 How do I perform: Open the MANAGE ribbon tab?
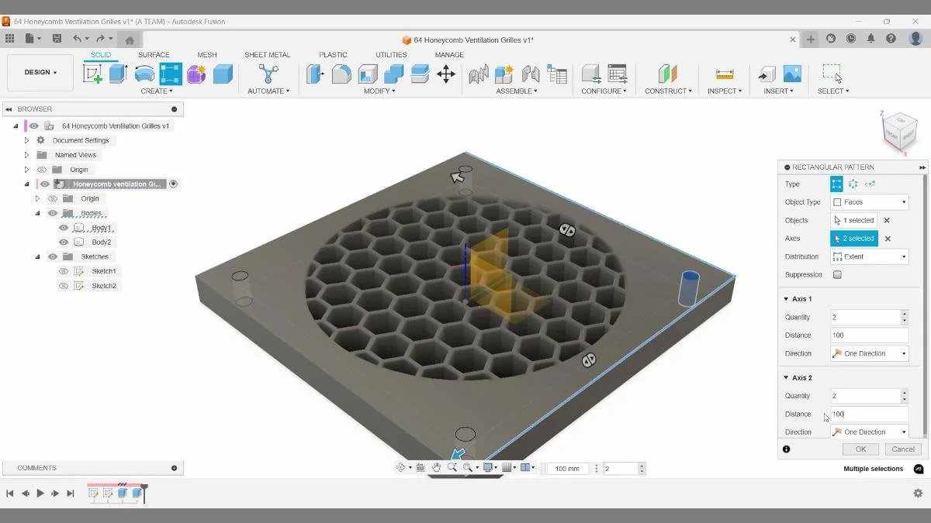(x=449, y=54)
